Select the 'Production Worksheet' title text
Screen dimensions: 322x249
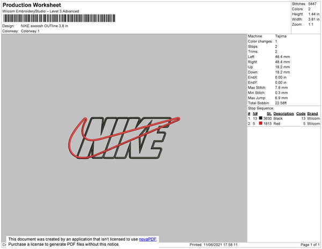click(32, 5)
